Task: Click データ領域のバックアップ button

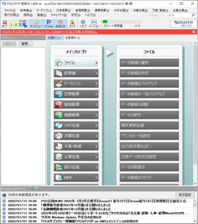Action: [x=149, y=84]
